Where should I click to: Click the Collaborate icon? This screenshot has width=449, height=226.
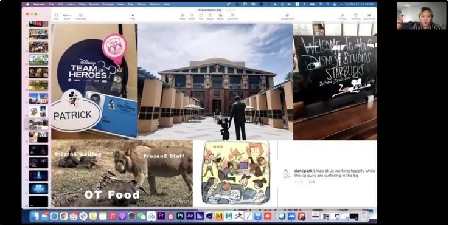pos(287,16)
